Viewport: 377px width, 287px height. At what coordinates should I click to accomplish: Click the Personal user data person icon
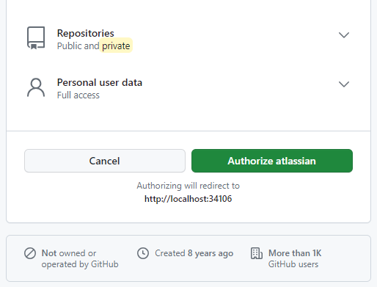(x=36, y=87)
